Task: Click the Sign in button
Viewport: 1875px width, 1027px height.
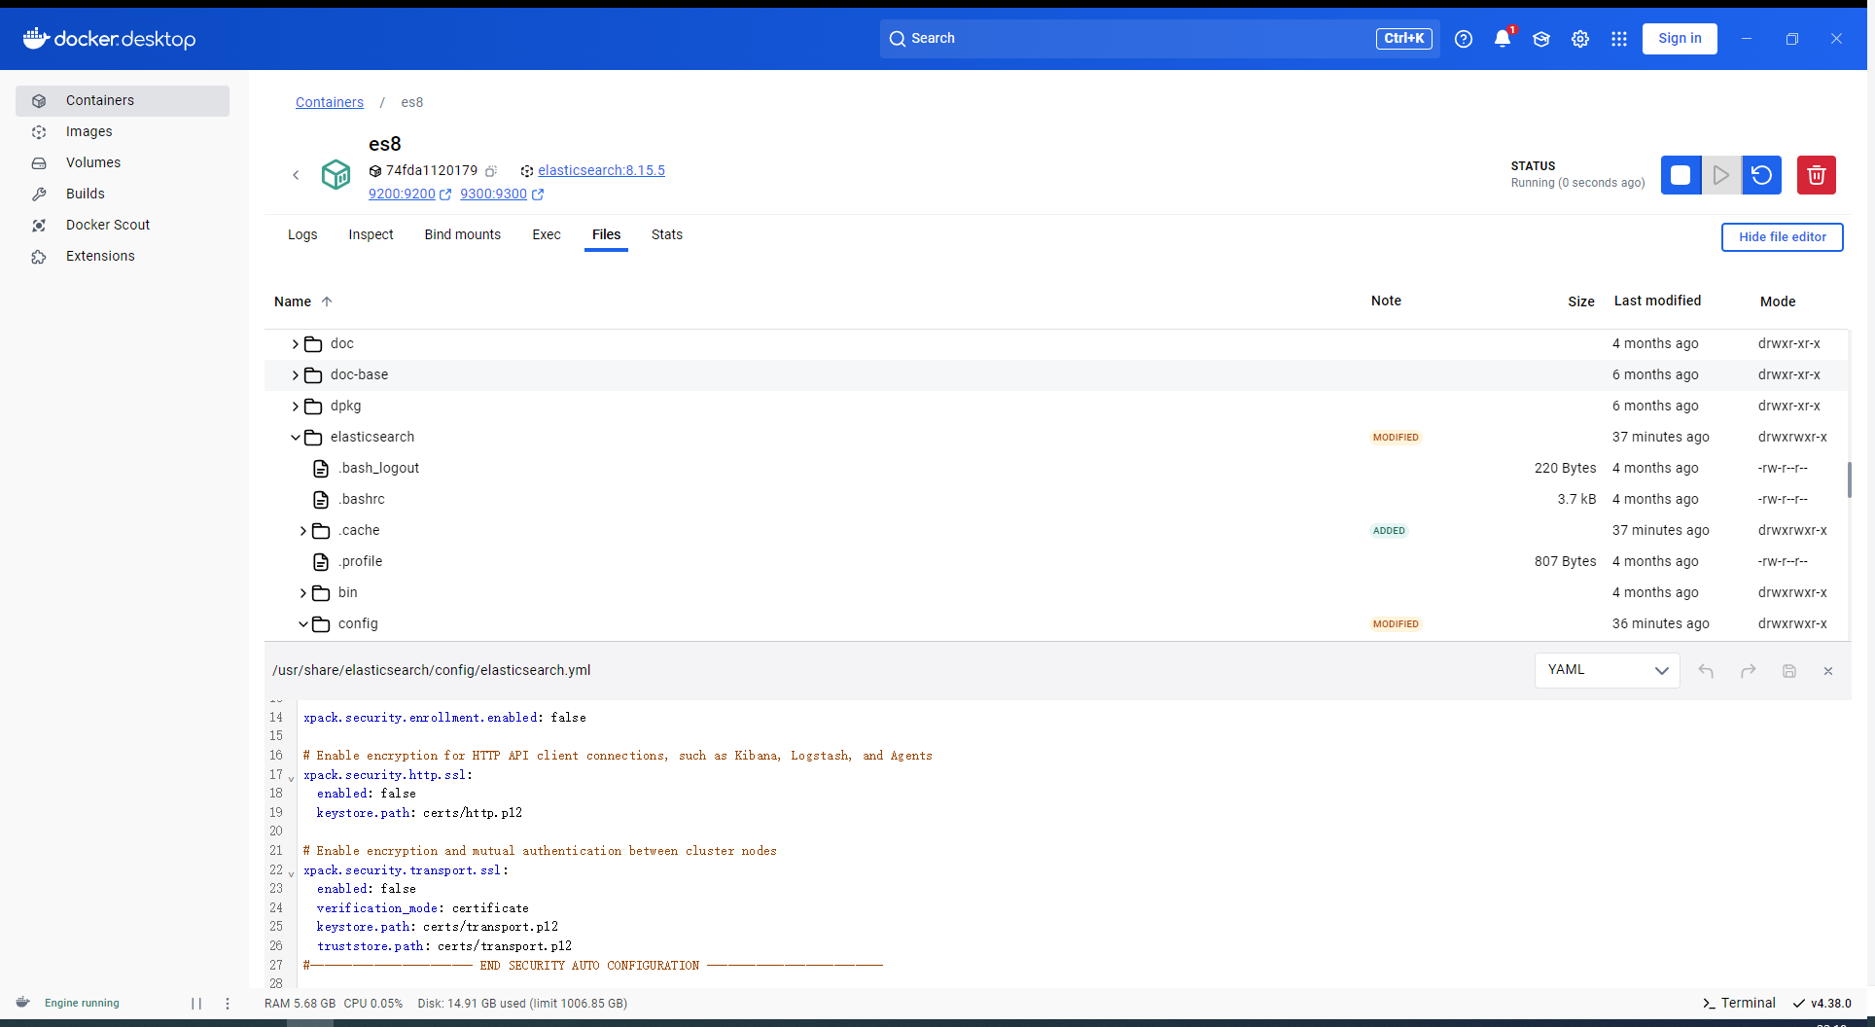Action: (x=1680, y=39)
